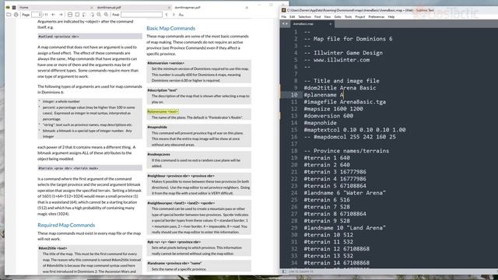The width and height of the screenshot is (498, 280).
Task: Click the Sublime Text title bar icon
Action: 283,10
